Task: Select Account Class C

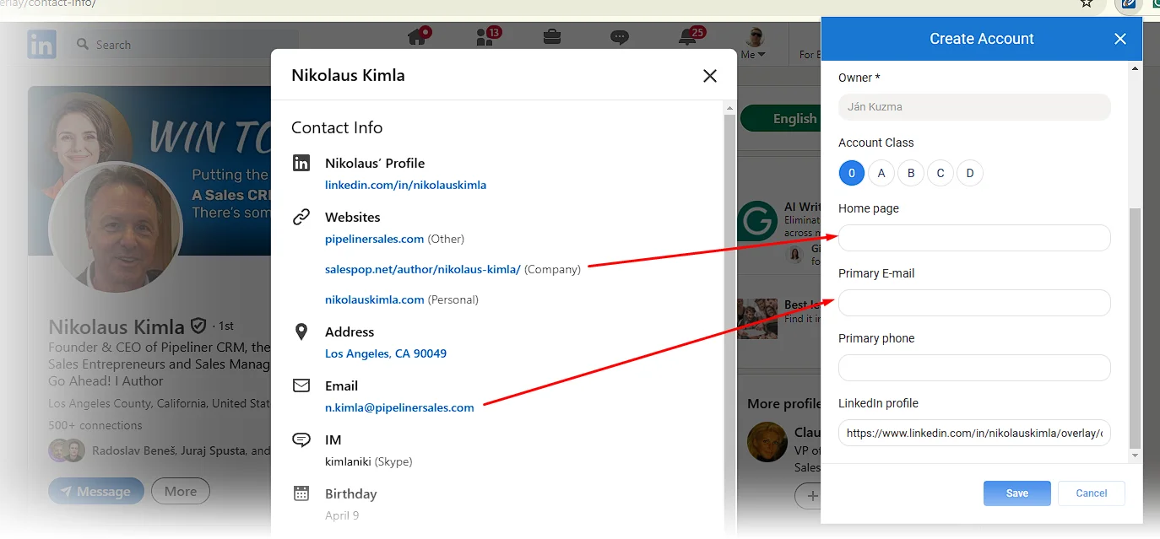Action: (940, 173)
